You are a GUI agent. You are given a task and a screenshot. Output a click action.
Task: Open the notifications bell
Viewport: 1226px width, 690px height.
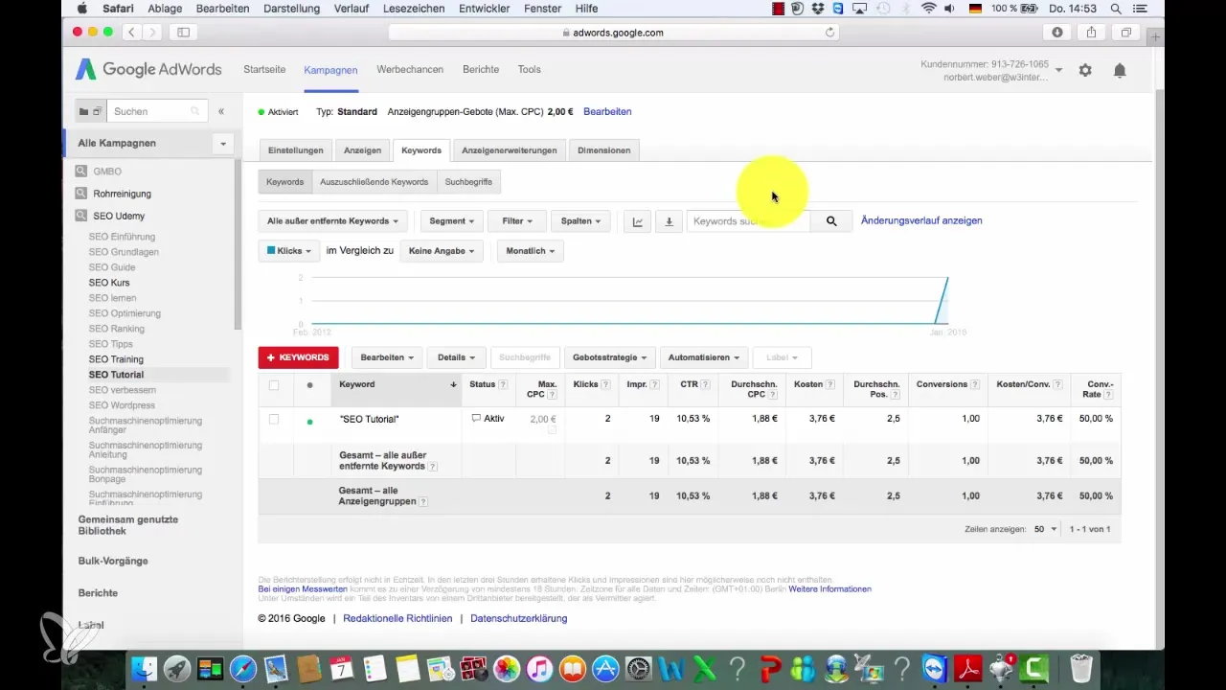[x=1119, y=70]
